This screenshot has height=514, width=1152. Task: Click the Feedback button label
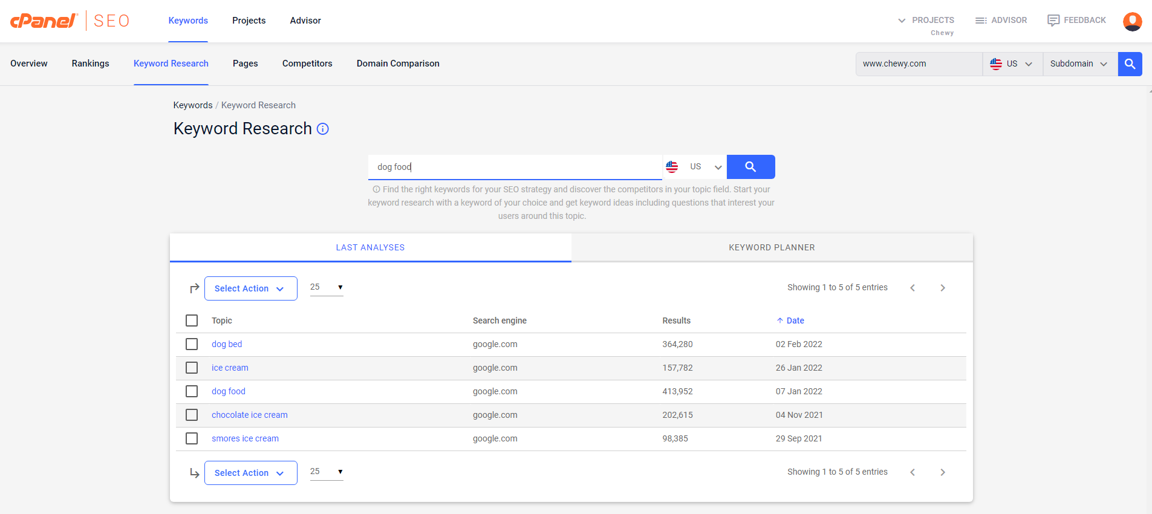(x=1085, y=20)
